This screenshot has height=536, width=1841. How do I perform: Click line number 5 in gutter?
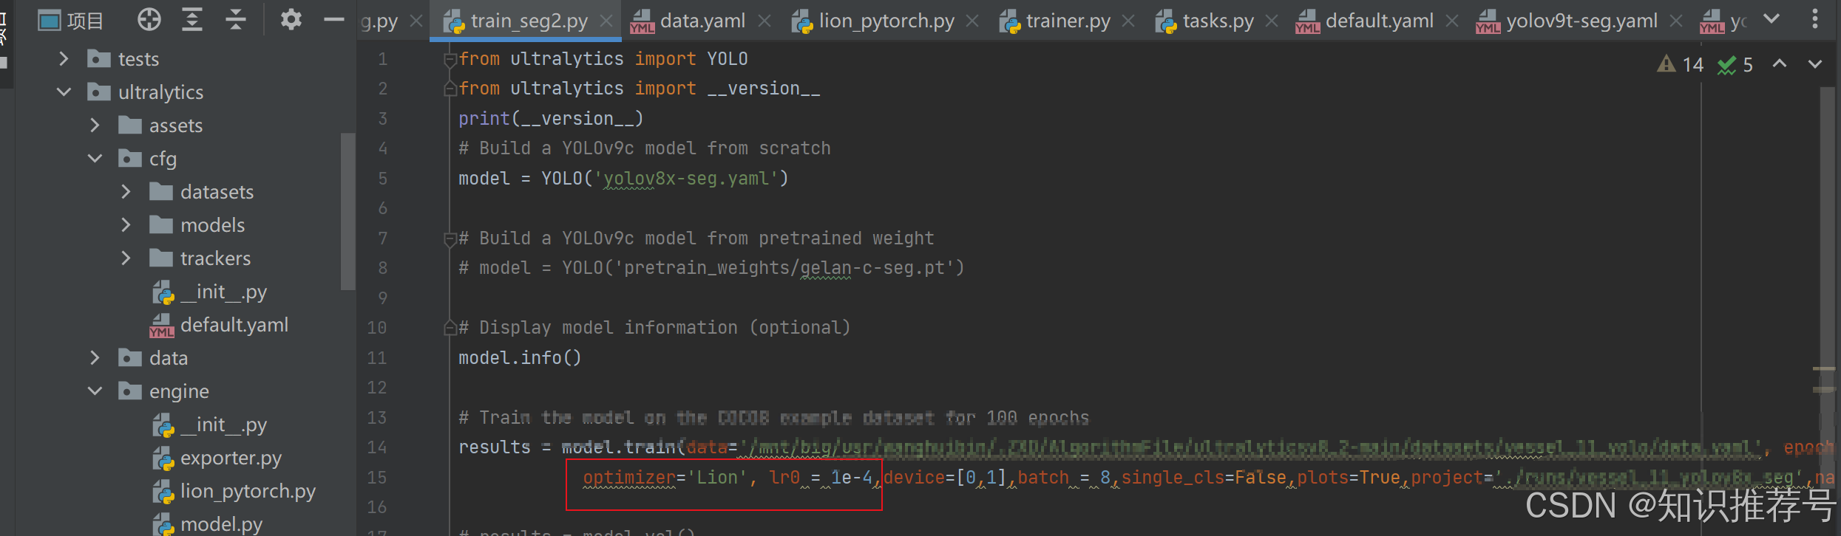382,179
